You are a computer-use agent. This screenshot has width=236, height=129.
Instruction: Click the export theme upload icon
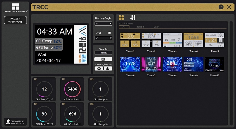[99, 68]
